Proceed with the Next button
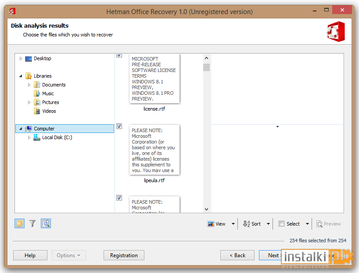 pyautogui.click(x=273, y=255)
